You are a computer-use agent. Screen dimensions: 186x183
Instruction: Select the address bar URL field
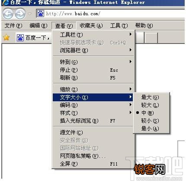[111, 14]
